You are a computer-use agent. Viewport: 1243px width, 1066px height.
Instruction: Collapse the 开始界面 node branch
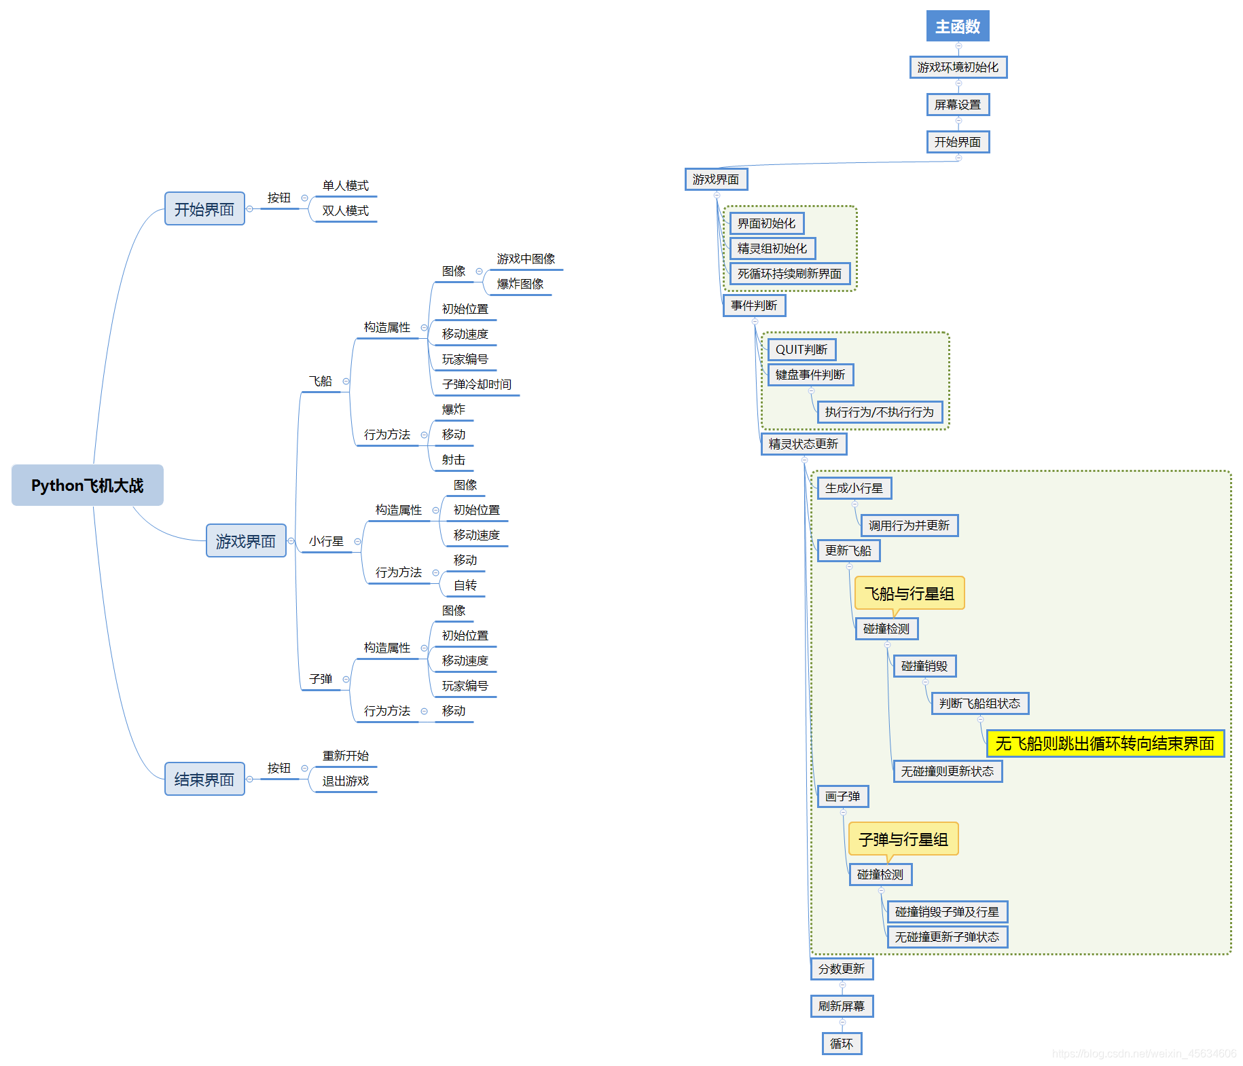point(250,209)
